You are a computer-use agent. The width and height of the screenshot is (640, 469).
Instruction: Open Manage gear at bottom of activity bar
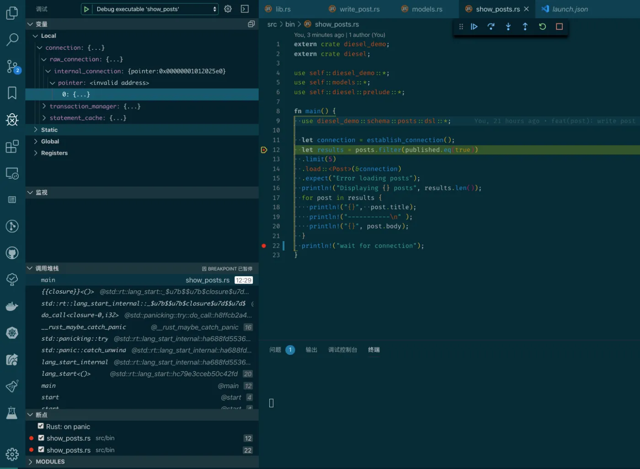click(12, 454)
